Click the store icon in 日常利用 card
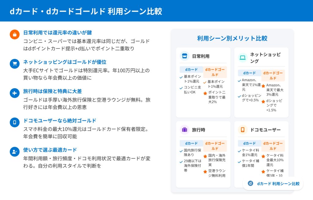 tap(184, 56)
